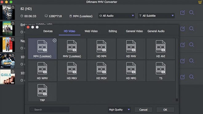The image size is (203, 114).
Task: Pick the HD MP4 format
Action: coord(101,49)
